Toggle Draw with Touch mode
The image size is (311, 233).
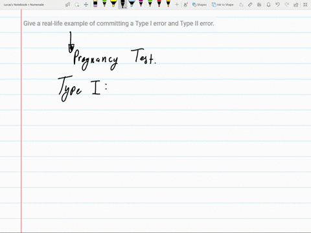tap(185, 5)
